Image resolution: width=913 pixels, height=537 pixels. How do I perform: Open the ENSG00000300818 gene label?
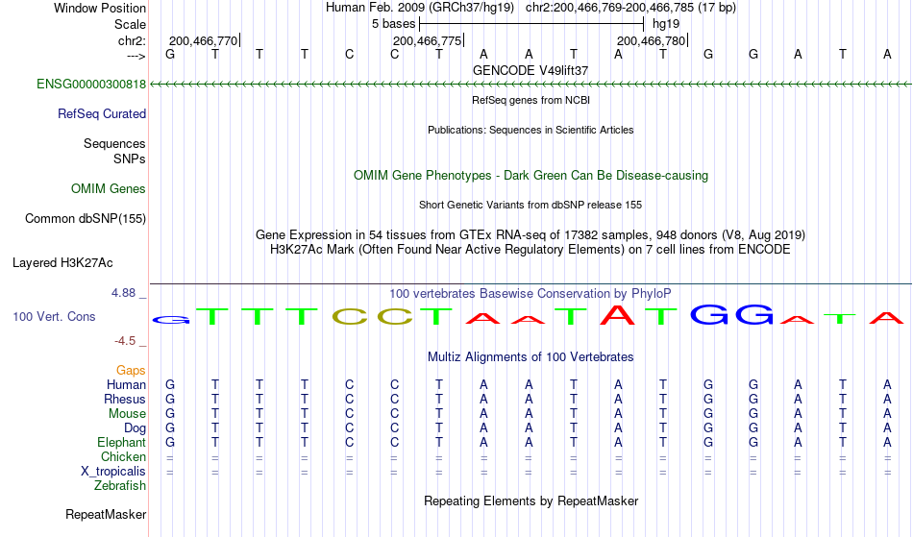pos(91,84)
